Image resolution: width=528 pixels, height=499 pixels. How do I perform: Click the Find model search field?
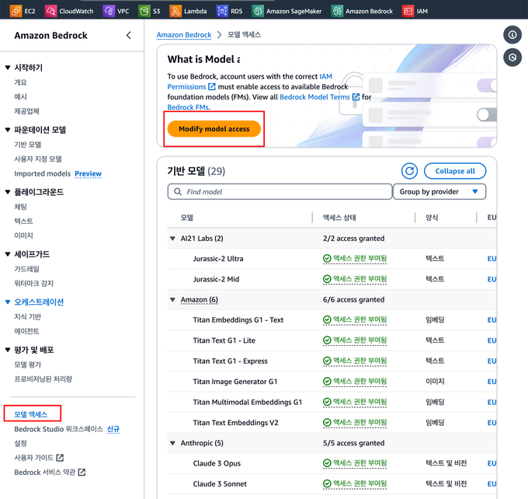coord(280,191)
